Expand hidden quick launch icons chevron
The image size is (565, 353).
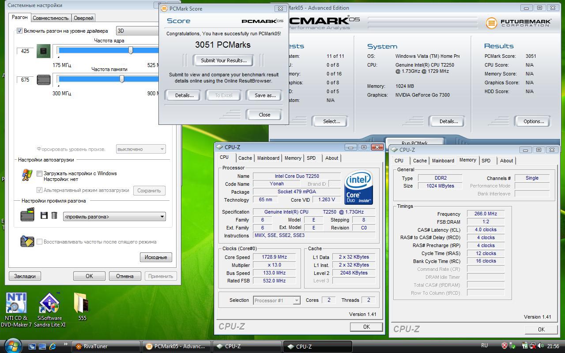66,344
